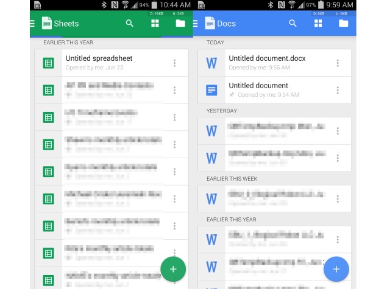This screenshot has height=289, width=387.
Task: Create a new spreadsheet with green plus button
Action: tap(173, 269)
